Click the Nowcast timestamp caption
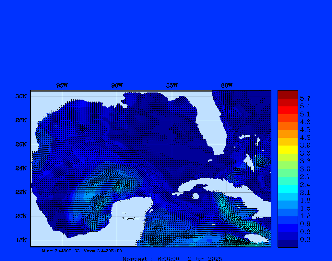 [x=172, y=258]
